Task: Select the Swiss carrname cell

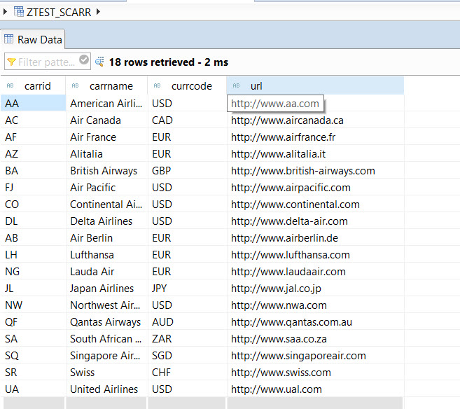Action: click(x=107, y=373)
